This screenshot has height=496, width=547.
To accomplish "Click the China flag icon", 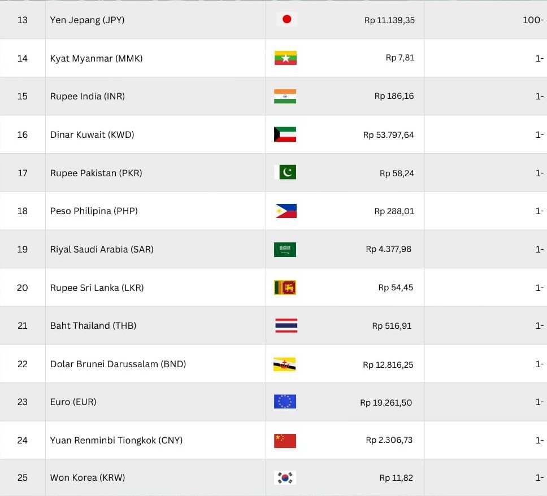I will click(285, 440).
